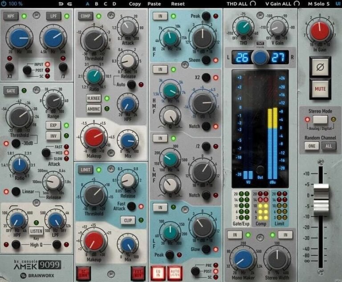Click the Key LISTEN button
Image resolution: width=342 pixels, height=282 pixels.
[x=36, y=231]
